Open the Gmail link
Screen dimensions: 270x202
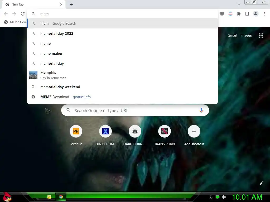coord(232,36)
